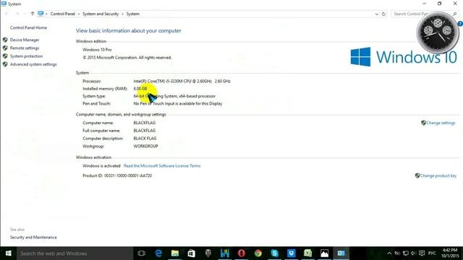Click the Back navigation arrow
The width and height of the screenshot is (463, 260).
pyautogui.click(x=7, y=14)
